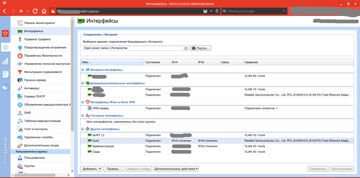This screenshot has width=360, height=178.
Task: Click the bookmark icon in the address bar
Action: (x=217, y=11)
